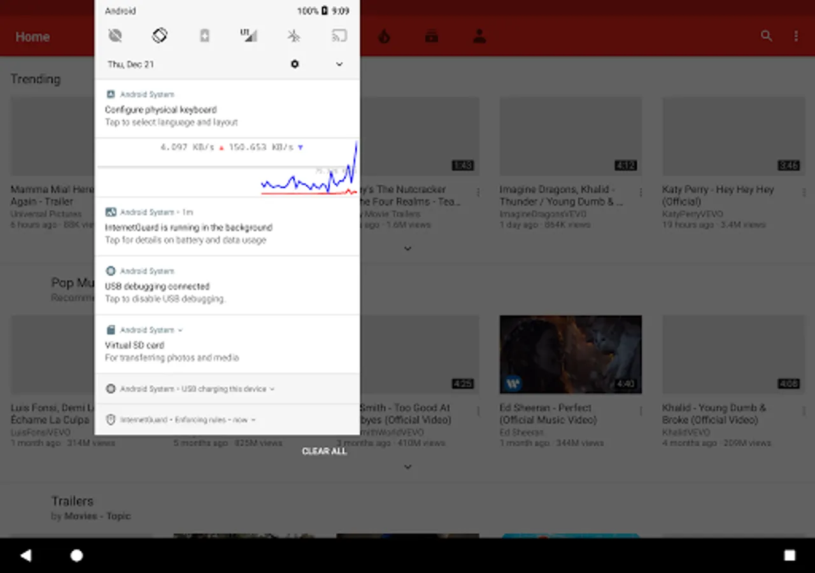815x573 pixels.
Task: Tap Android back navigation button
Action: 25,556
